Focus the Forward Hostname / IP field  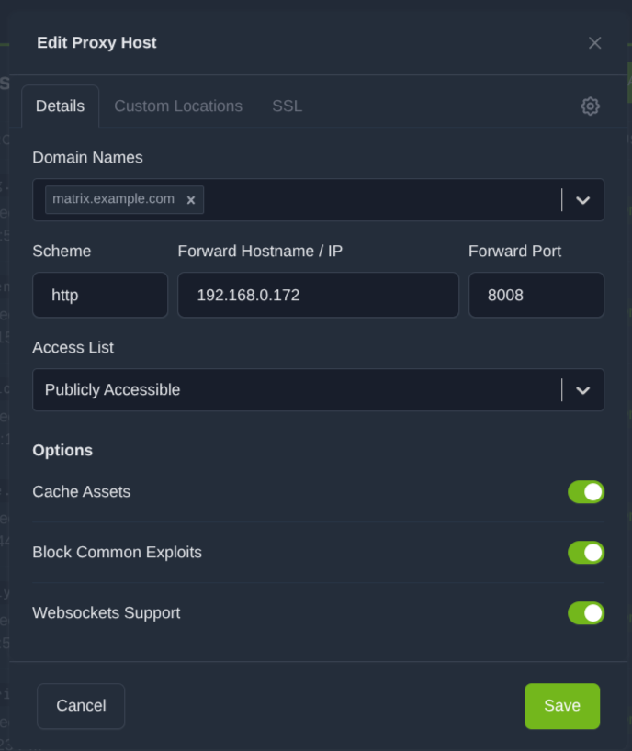pyautogui.click(x=318, y=296)
